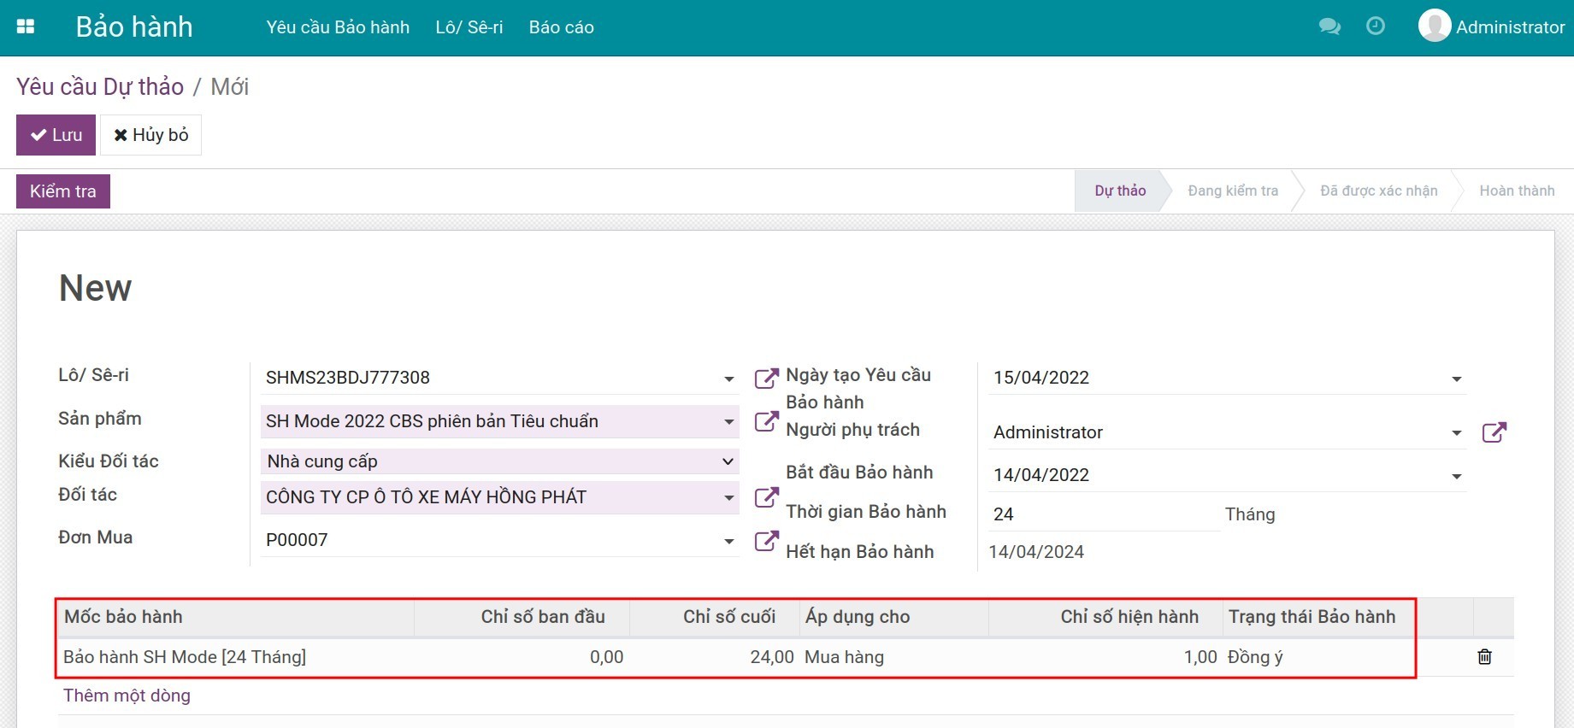Open the Báo cáo menu
1574x728 pixels.
click(x=561, y=27)
